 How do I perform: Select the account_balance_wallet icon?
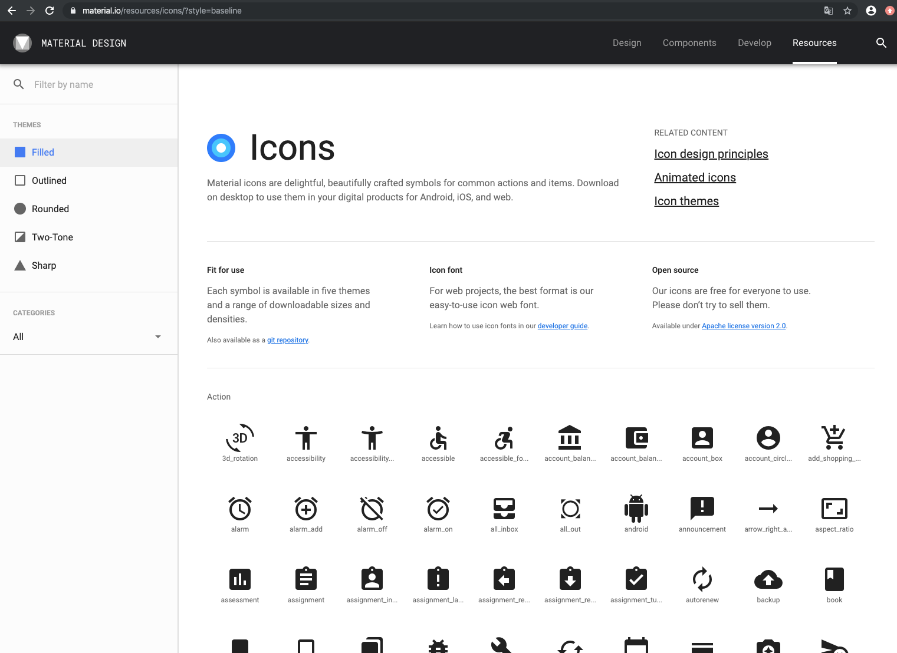click(x=636, y=438)
